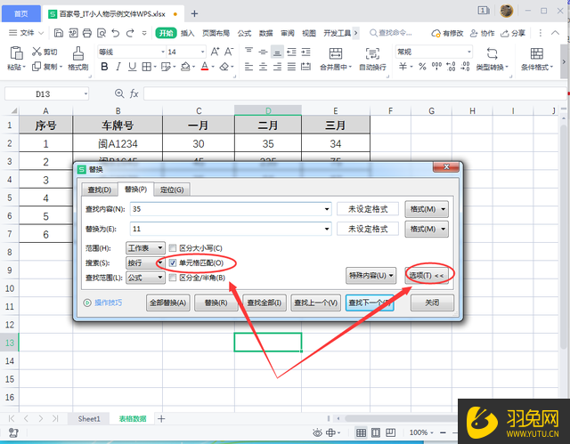Select cell B2 with 闽A1234
The image size is (570, 444).
(118, 144)
